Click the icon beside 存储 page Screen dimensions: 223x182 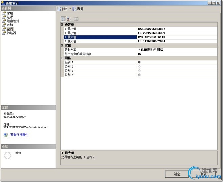(4, 25)
